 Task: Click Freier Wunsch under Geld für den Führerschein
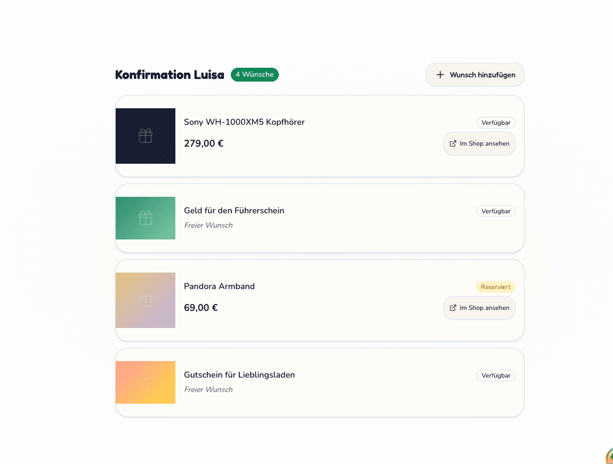(x=208, y=226)
